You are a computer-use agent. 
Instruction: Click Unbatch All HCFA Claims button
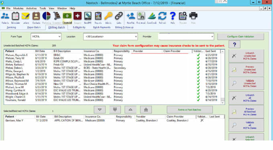tap(246, 98)
